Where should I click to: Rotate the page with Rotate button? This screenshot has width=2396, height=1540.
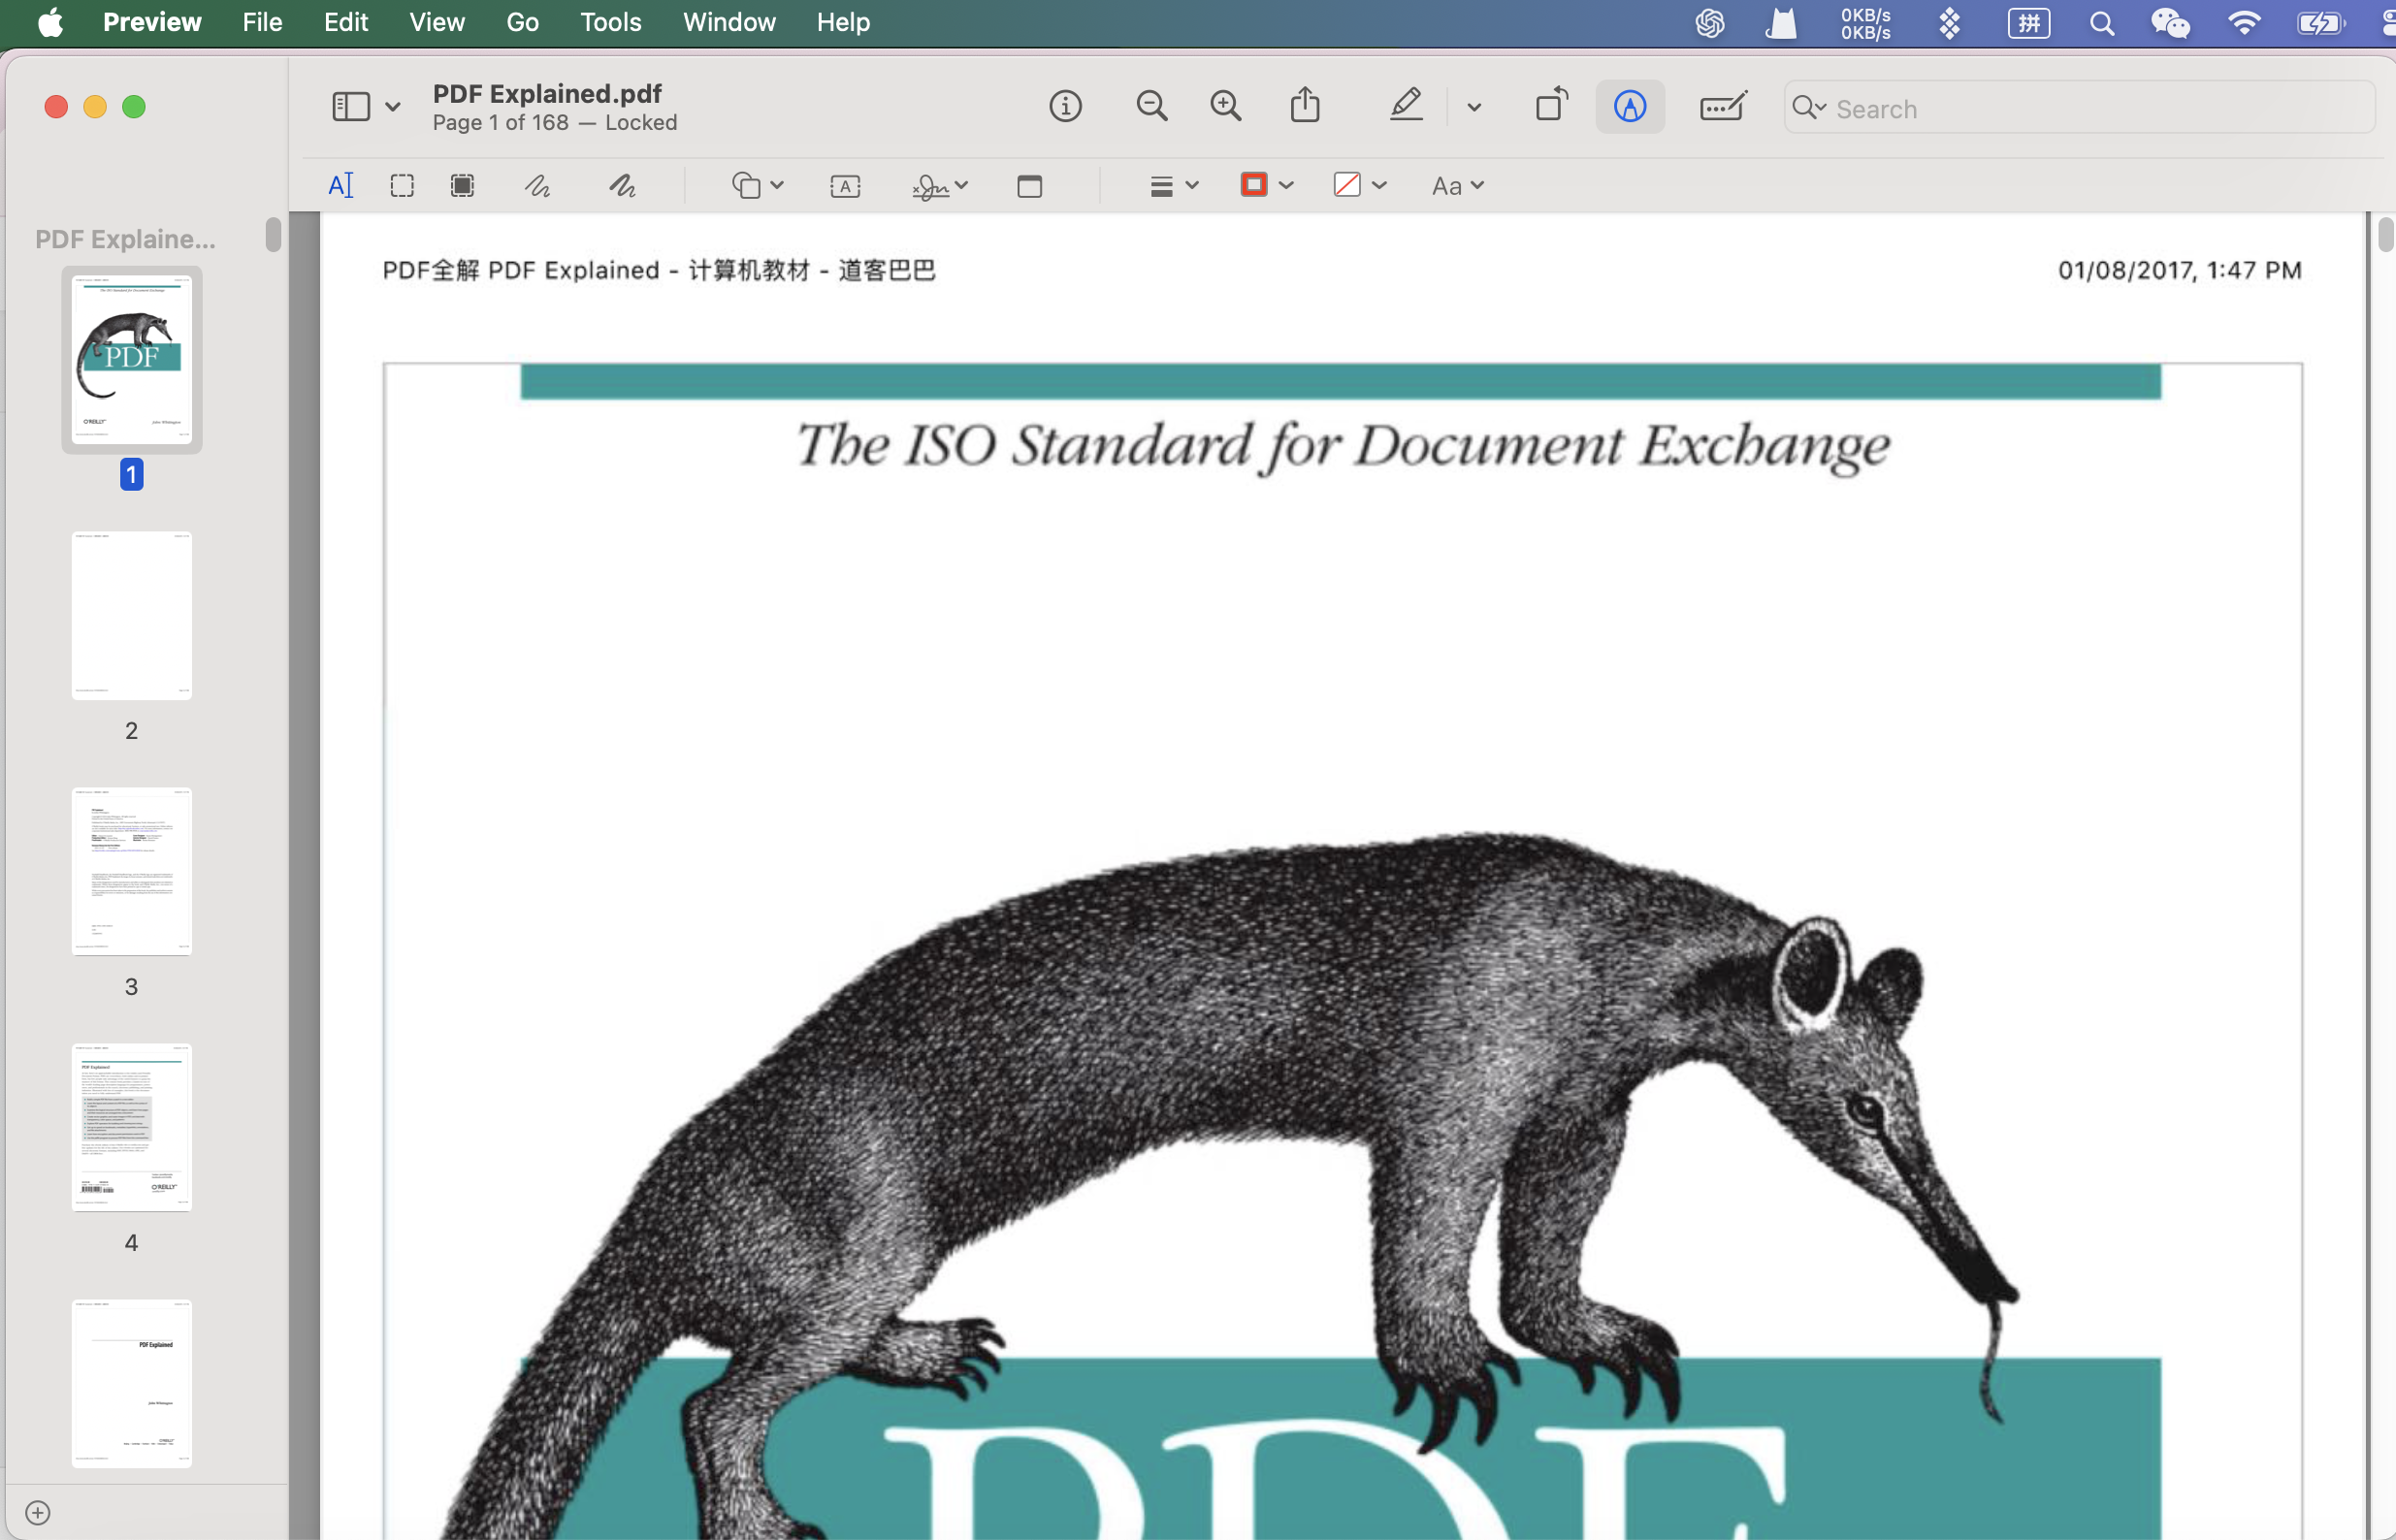[x=1551, y=105]
